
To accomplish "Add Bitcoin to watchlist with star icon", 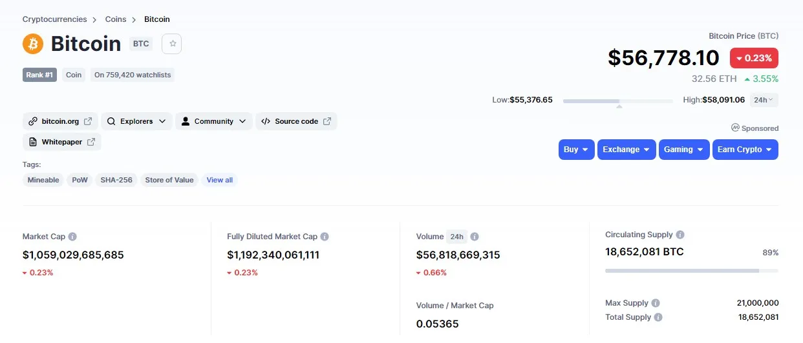I will pos(172,44).
